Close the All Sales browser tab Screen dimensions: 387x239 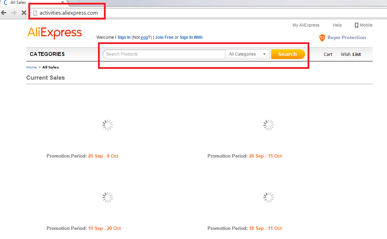pos(63,2)
